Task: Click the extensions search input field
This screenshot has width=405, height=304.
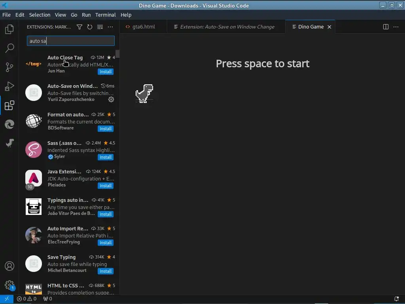Action: click(x=70, y=41)
